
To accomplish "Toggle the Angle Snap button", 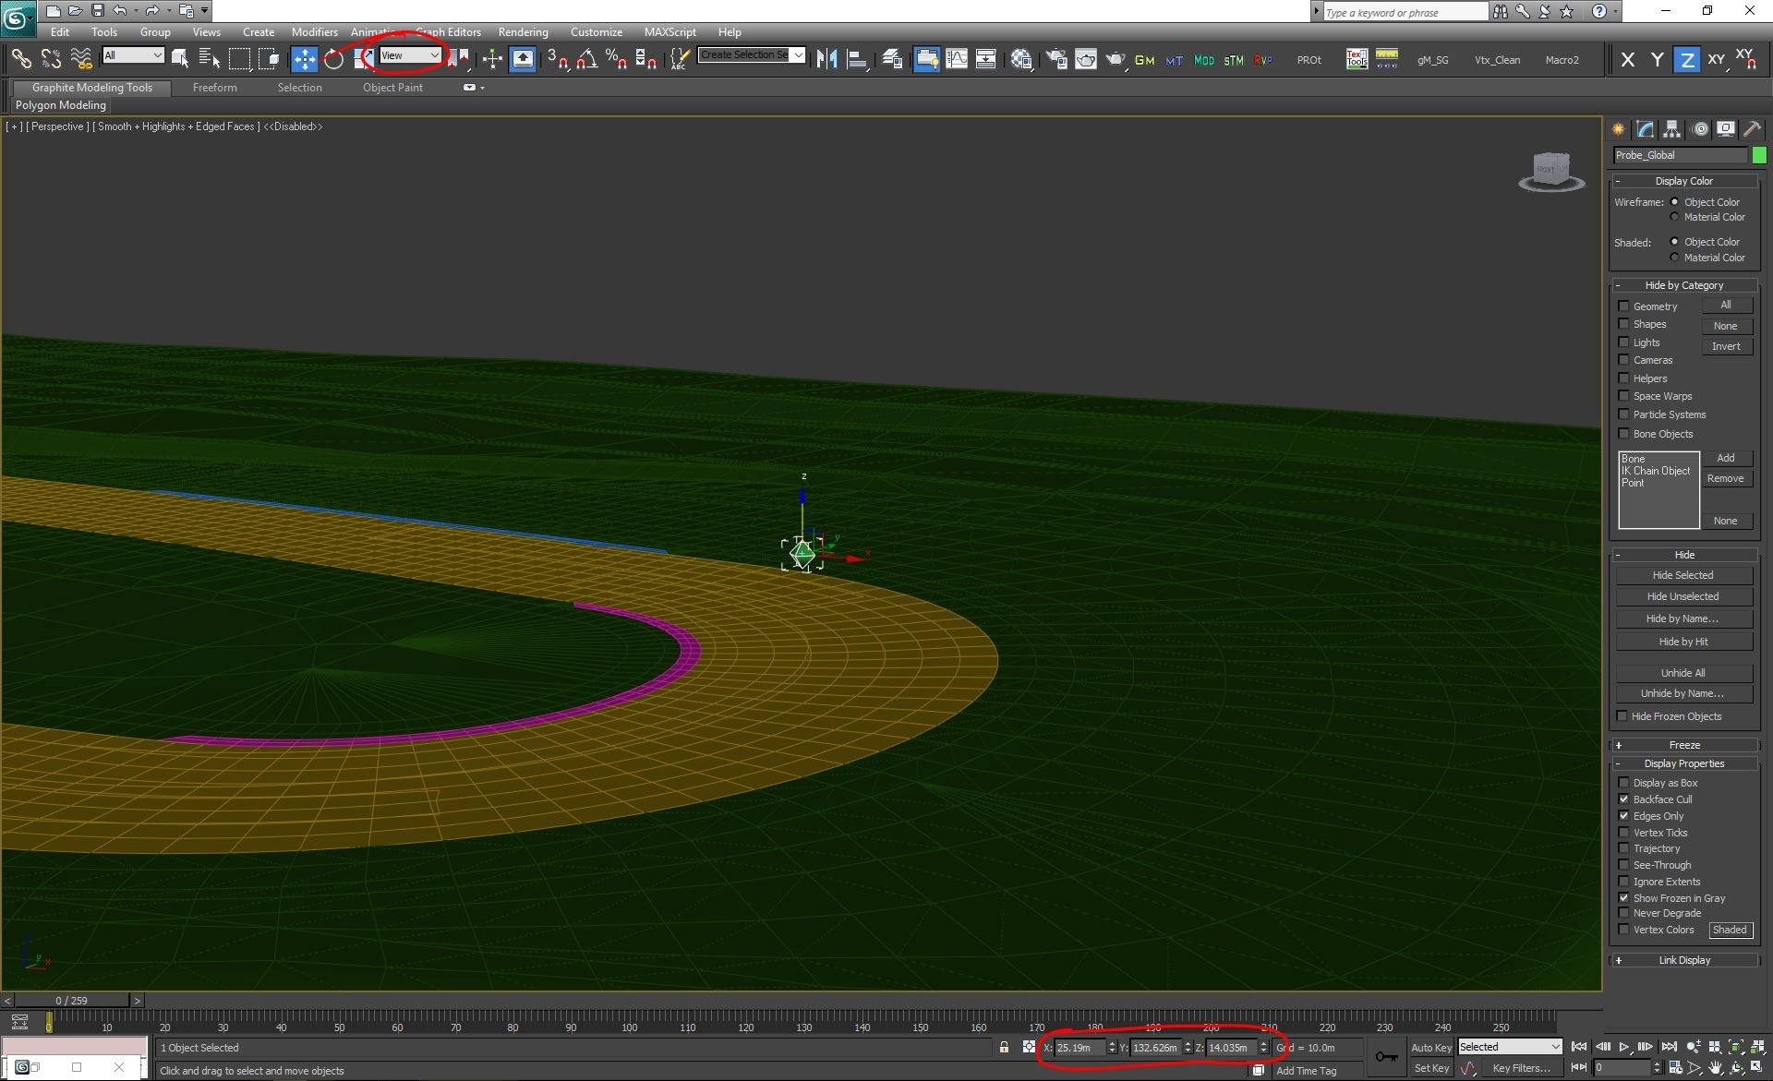I will click(x=586, y=59).
